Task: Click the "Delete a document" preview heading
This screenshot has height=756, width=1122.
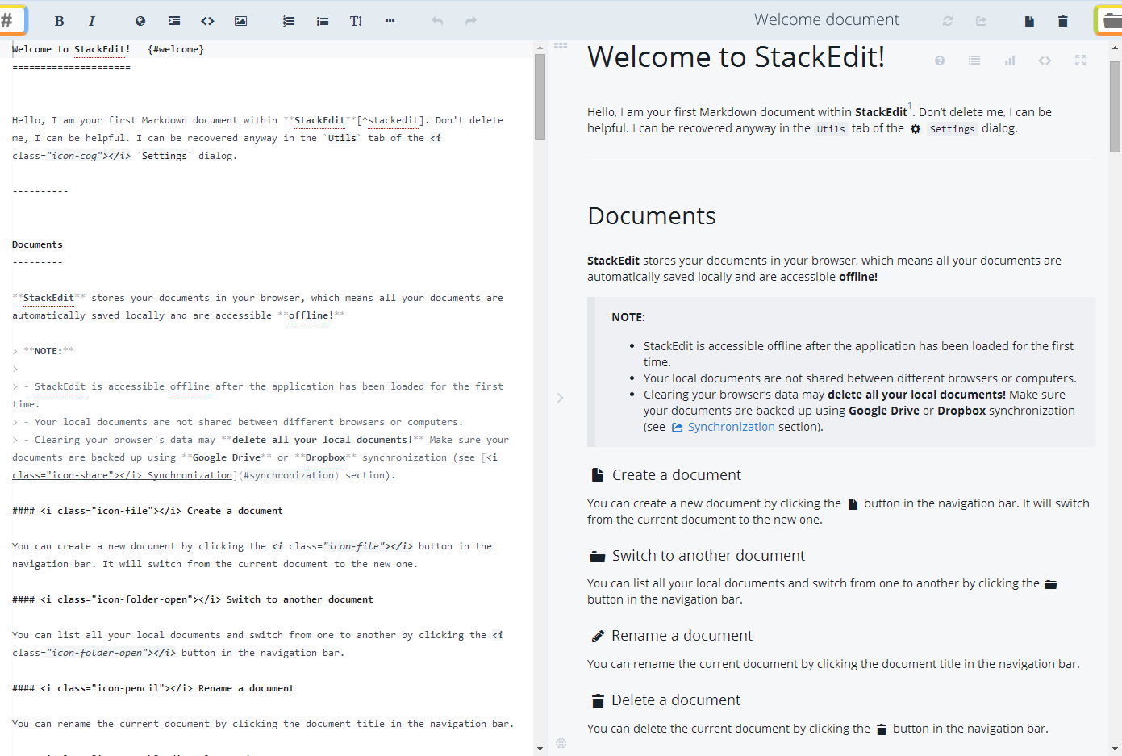Action: pyautogui.click(x=676, y=700)
